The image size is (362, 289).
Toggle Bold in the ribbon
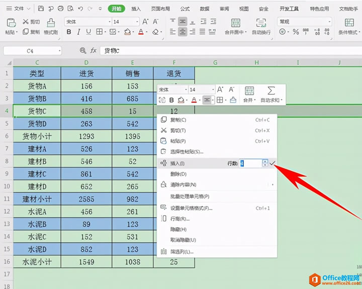pyautogui.click(x=69, y=32)
